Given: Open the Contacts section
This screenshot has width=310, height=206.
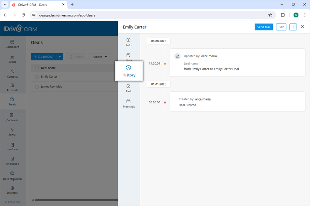Looking at the screenshot, I should pyautogui.click(x=12, y=74).
